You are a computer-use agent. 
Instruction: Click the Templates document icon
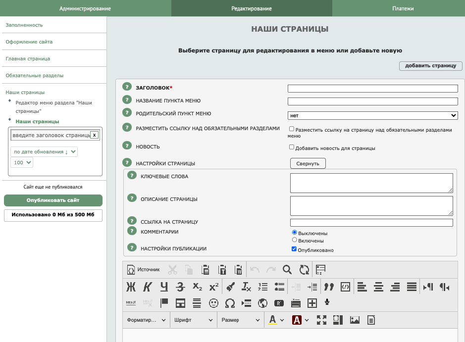[x=371, y=320]
